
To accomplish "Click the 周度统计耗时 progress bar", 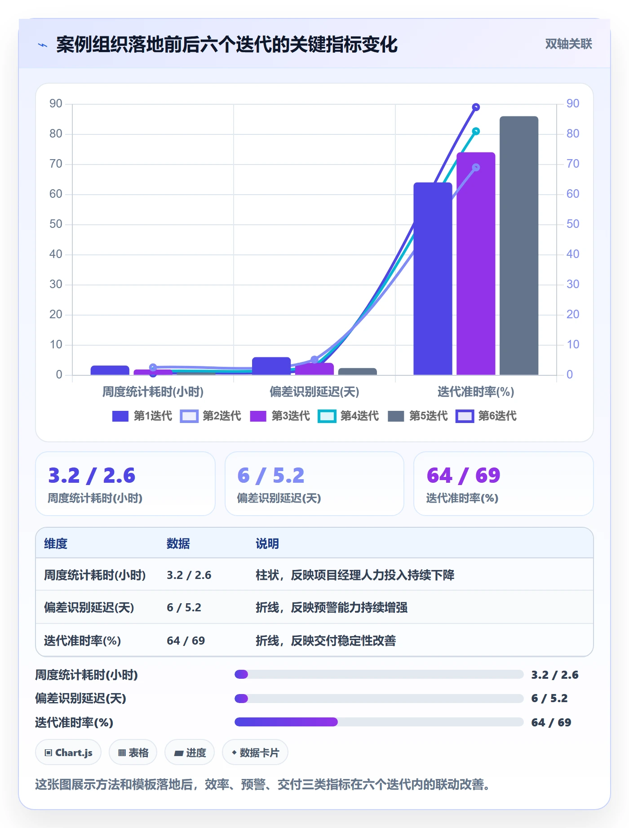I will pyautogui.click(x=379, y=674).
